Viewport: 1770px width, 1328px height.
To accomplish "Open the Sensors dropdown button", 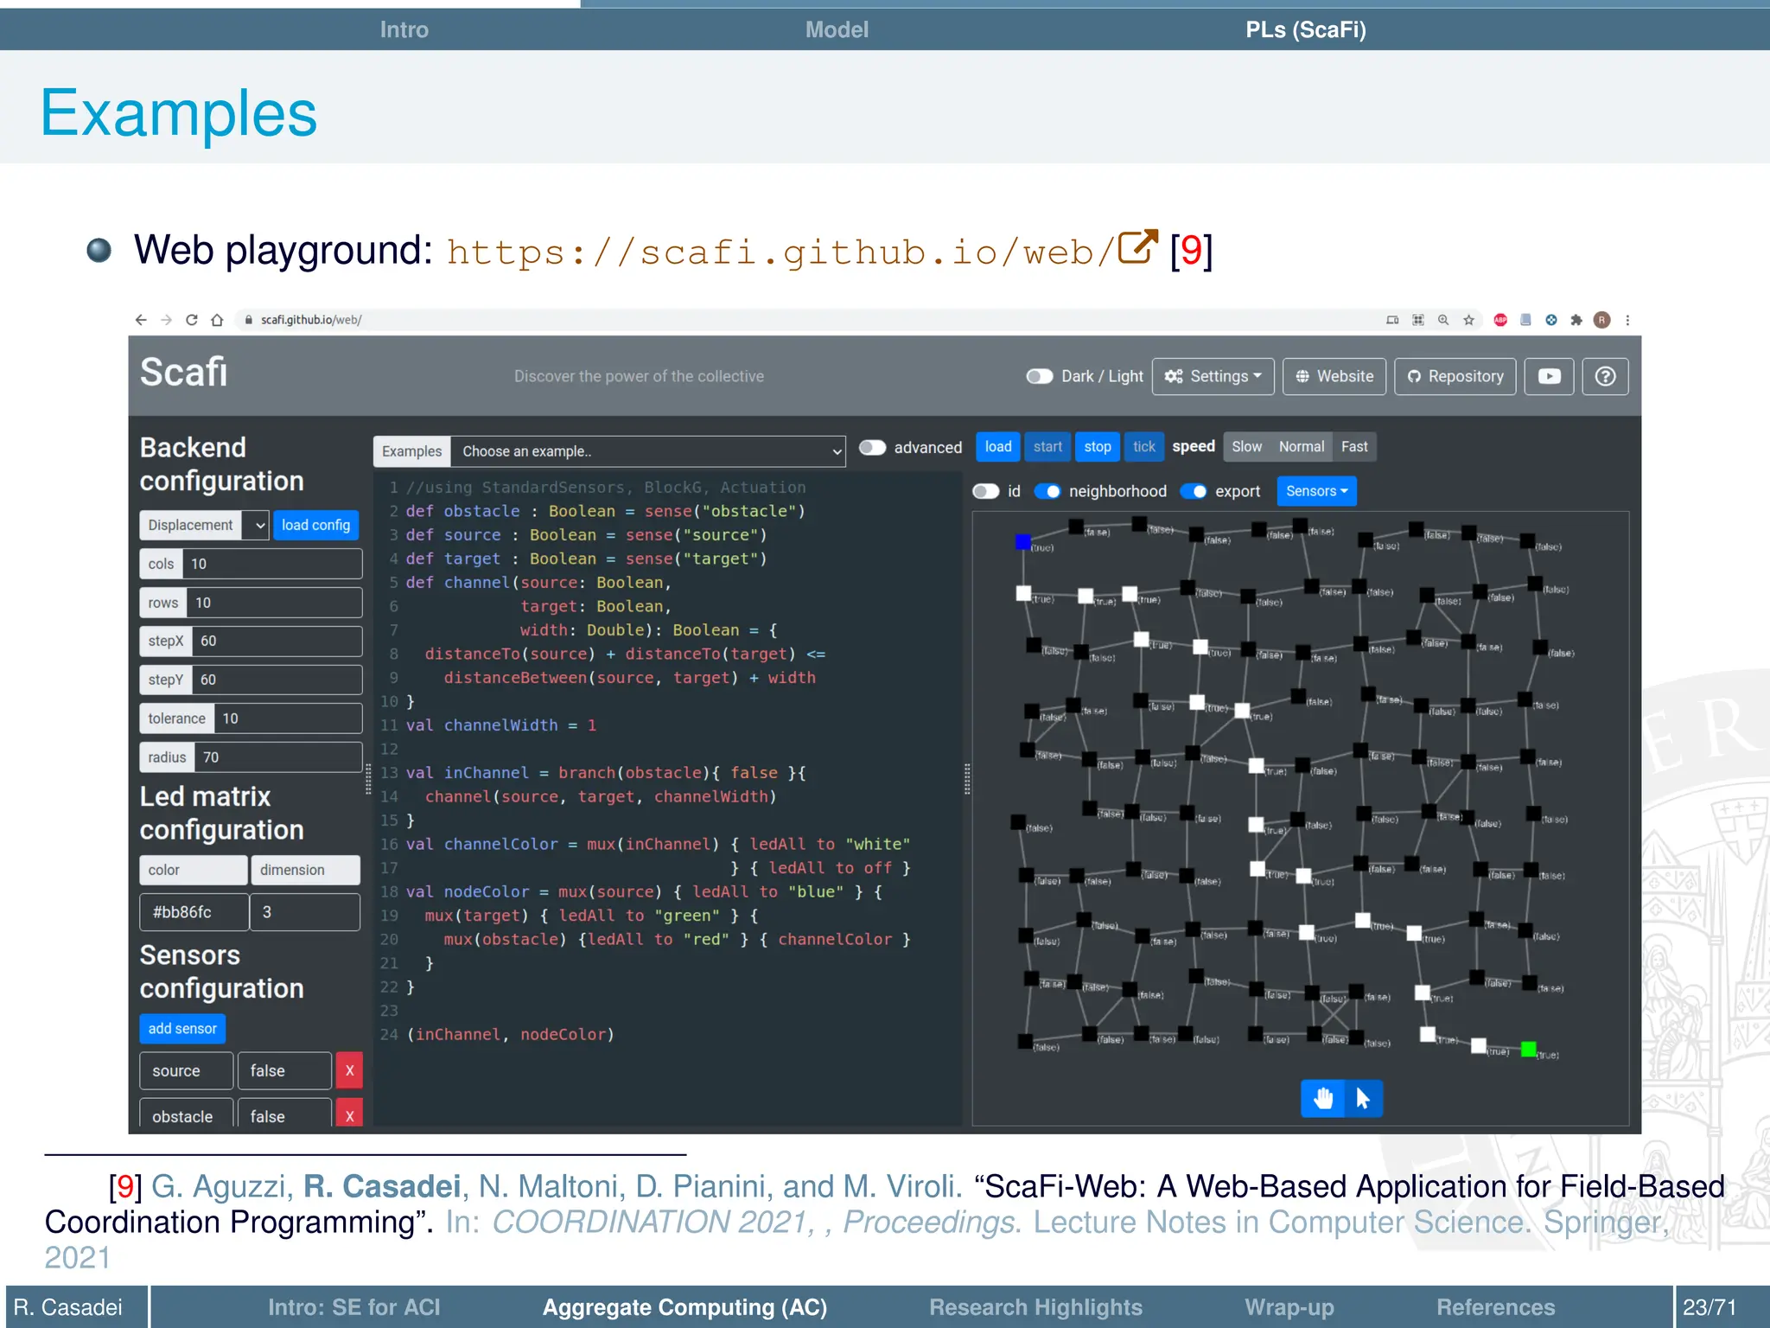I will [1316, 491].
